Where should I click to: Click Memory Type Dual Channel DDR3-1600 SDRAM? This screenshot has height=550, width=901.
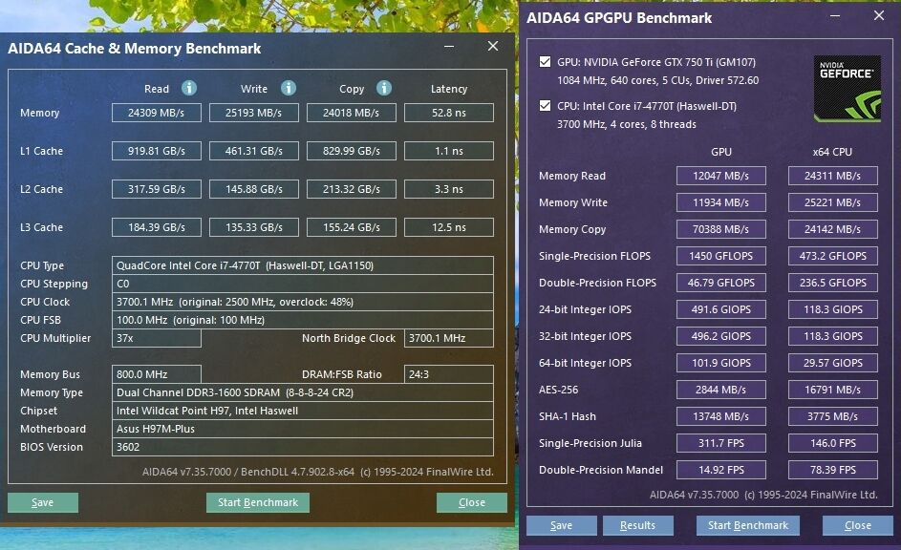click(302, 392)
